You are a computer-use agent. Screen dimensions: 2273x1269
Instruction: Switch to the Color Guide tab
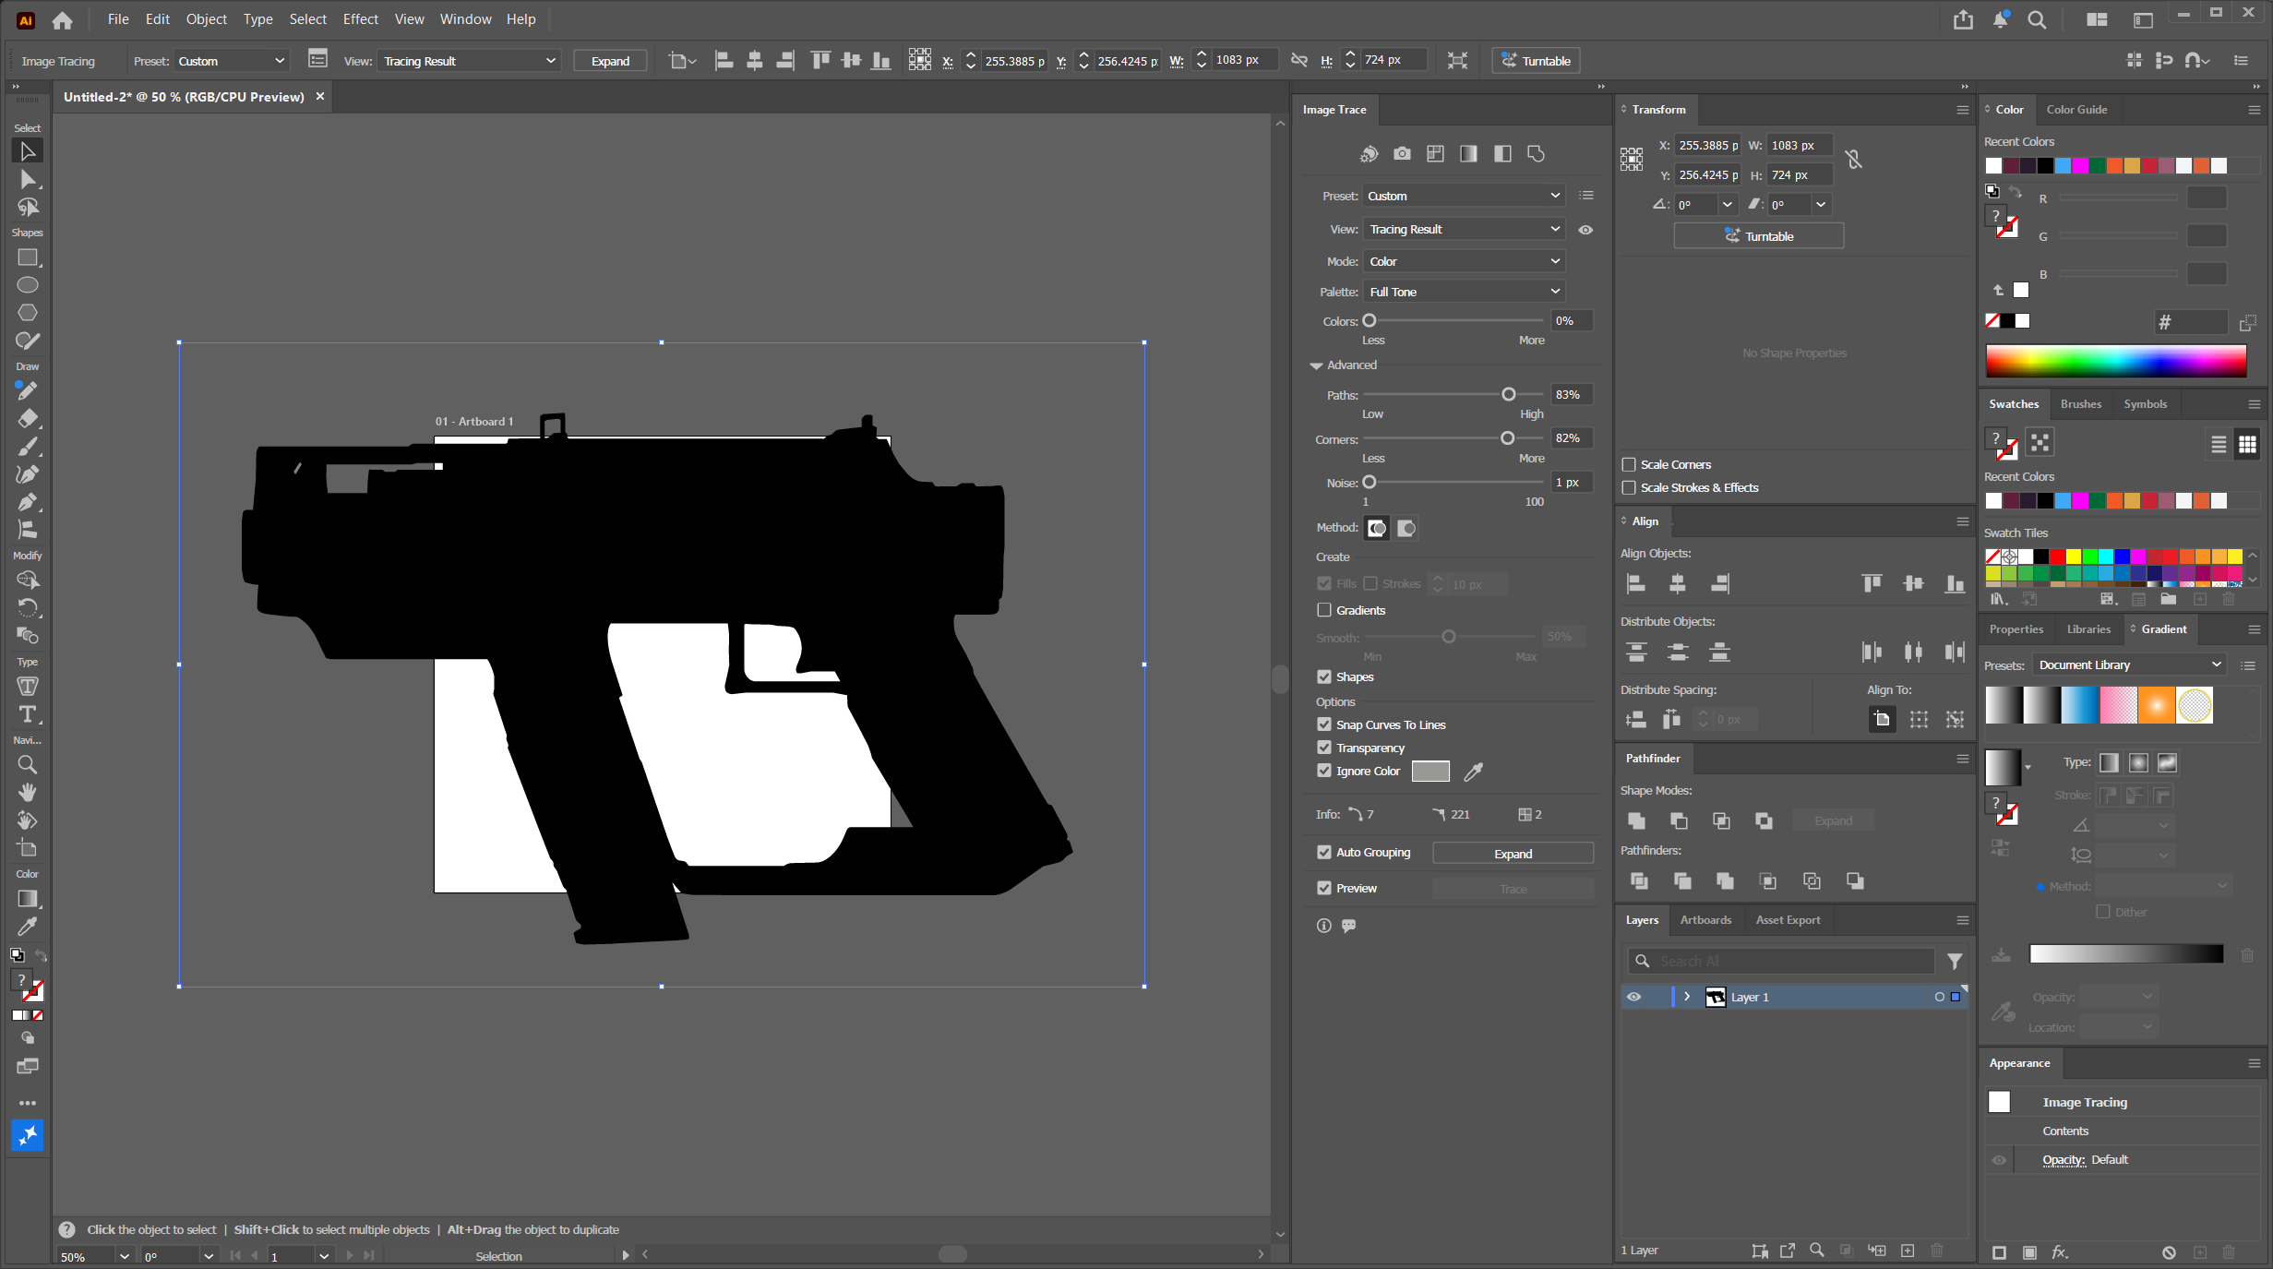click(2076, 109)
